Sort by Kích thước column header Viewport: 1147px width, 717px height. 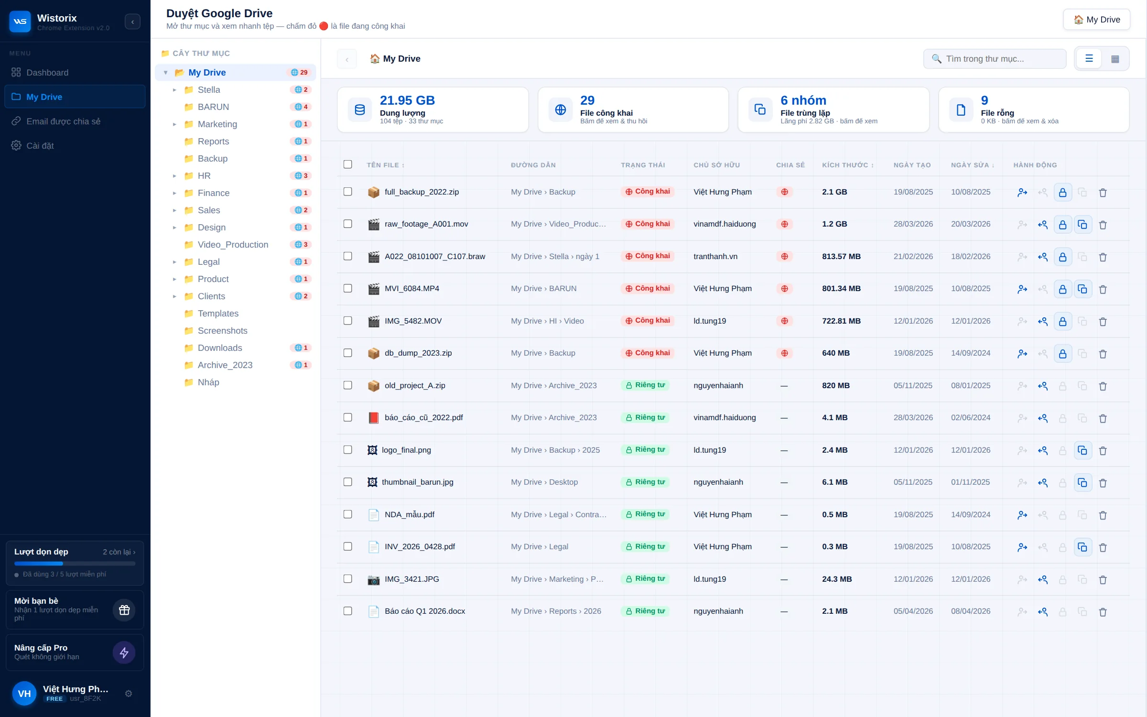tap(848, 165)
